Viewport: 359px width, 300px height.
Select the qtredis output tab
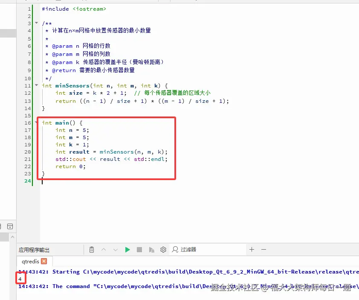pyautogui.click(x=30, y=262)
